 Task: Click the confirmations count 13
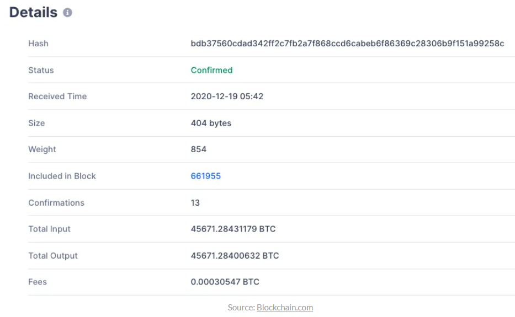click(x=195, y=202)
